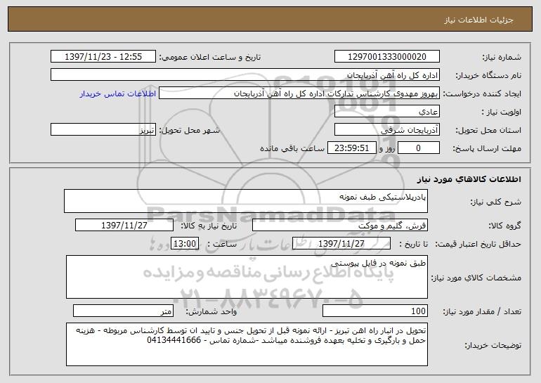Click the buyer notes text area
Image resolution: width=541 pixels, height=383 pixels.
click(247, 344)
